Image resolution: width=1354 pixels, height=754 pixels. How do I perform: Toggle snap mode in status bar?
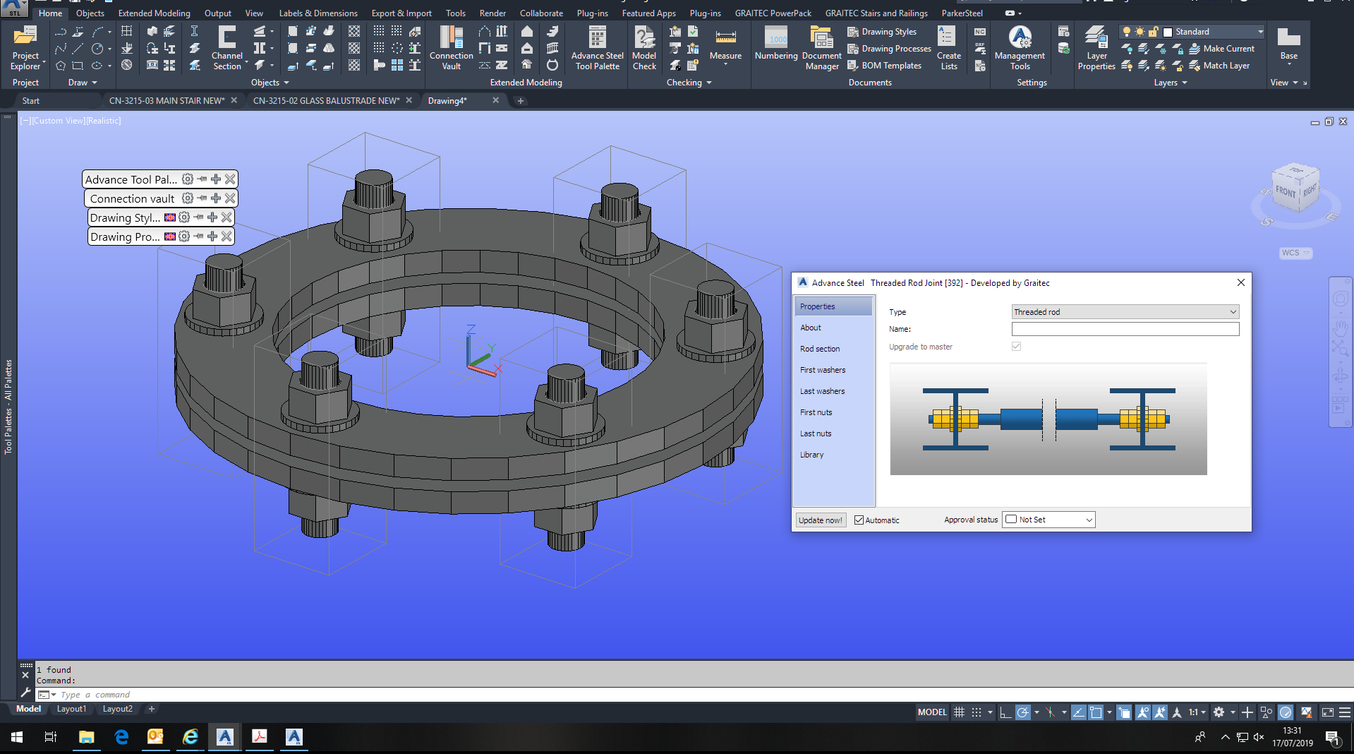977,712
